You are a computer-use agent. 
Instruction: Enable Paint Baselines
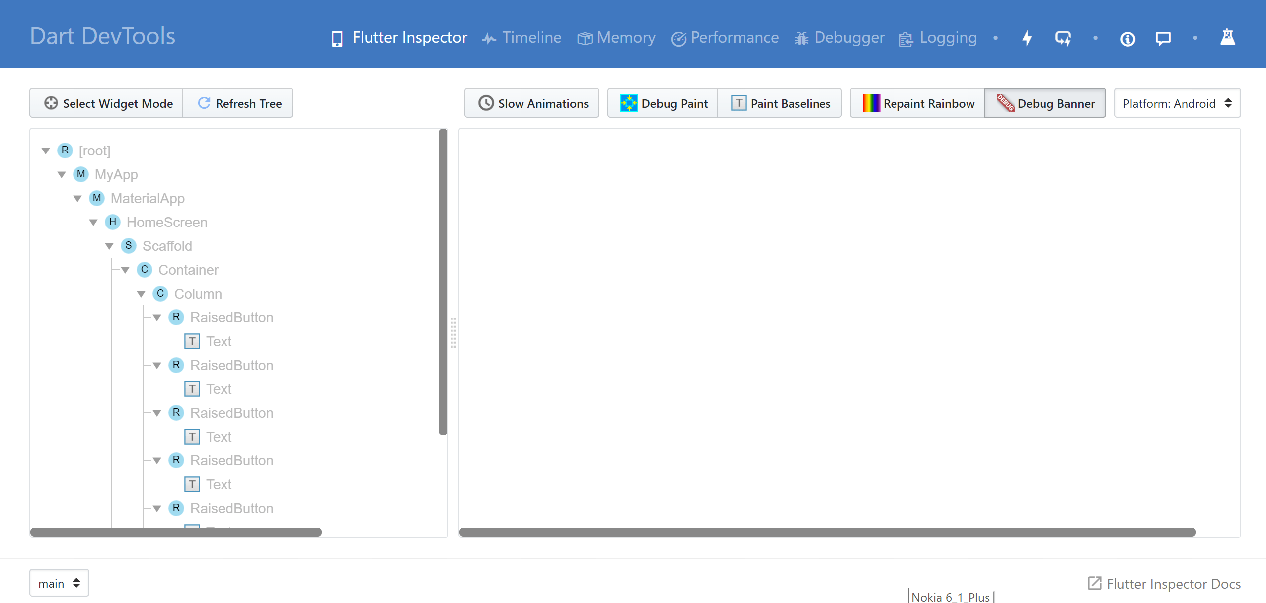779,103
